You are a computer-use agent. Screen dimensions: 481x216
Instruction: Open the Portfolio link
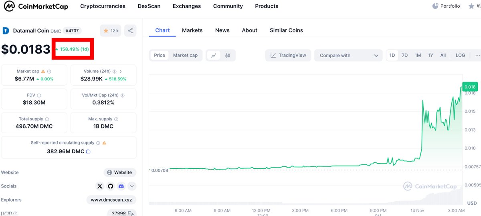pos(446,6)
